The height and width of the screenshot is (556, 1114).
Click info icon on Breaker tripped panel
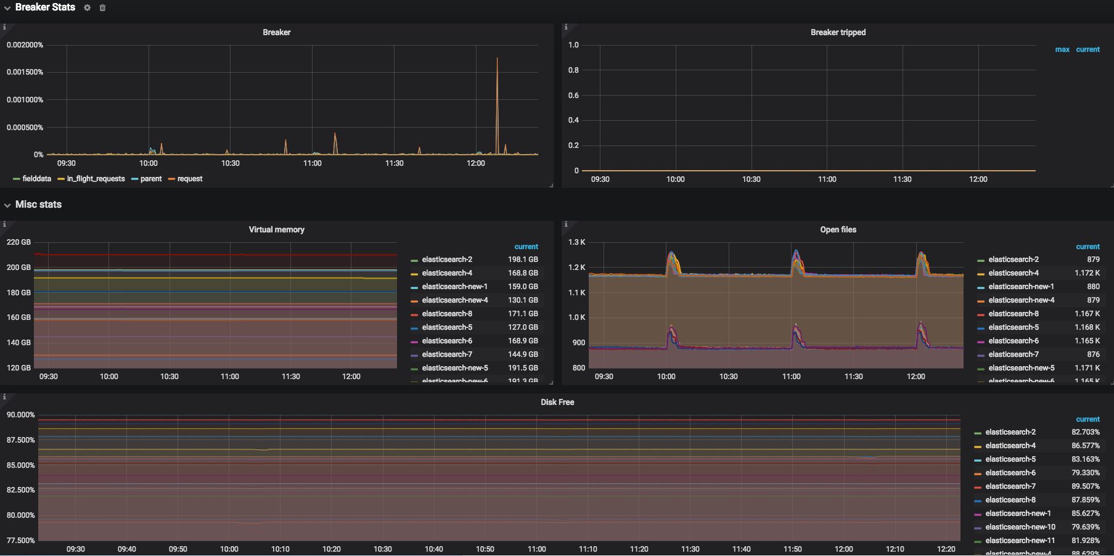tap(566, 27)
